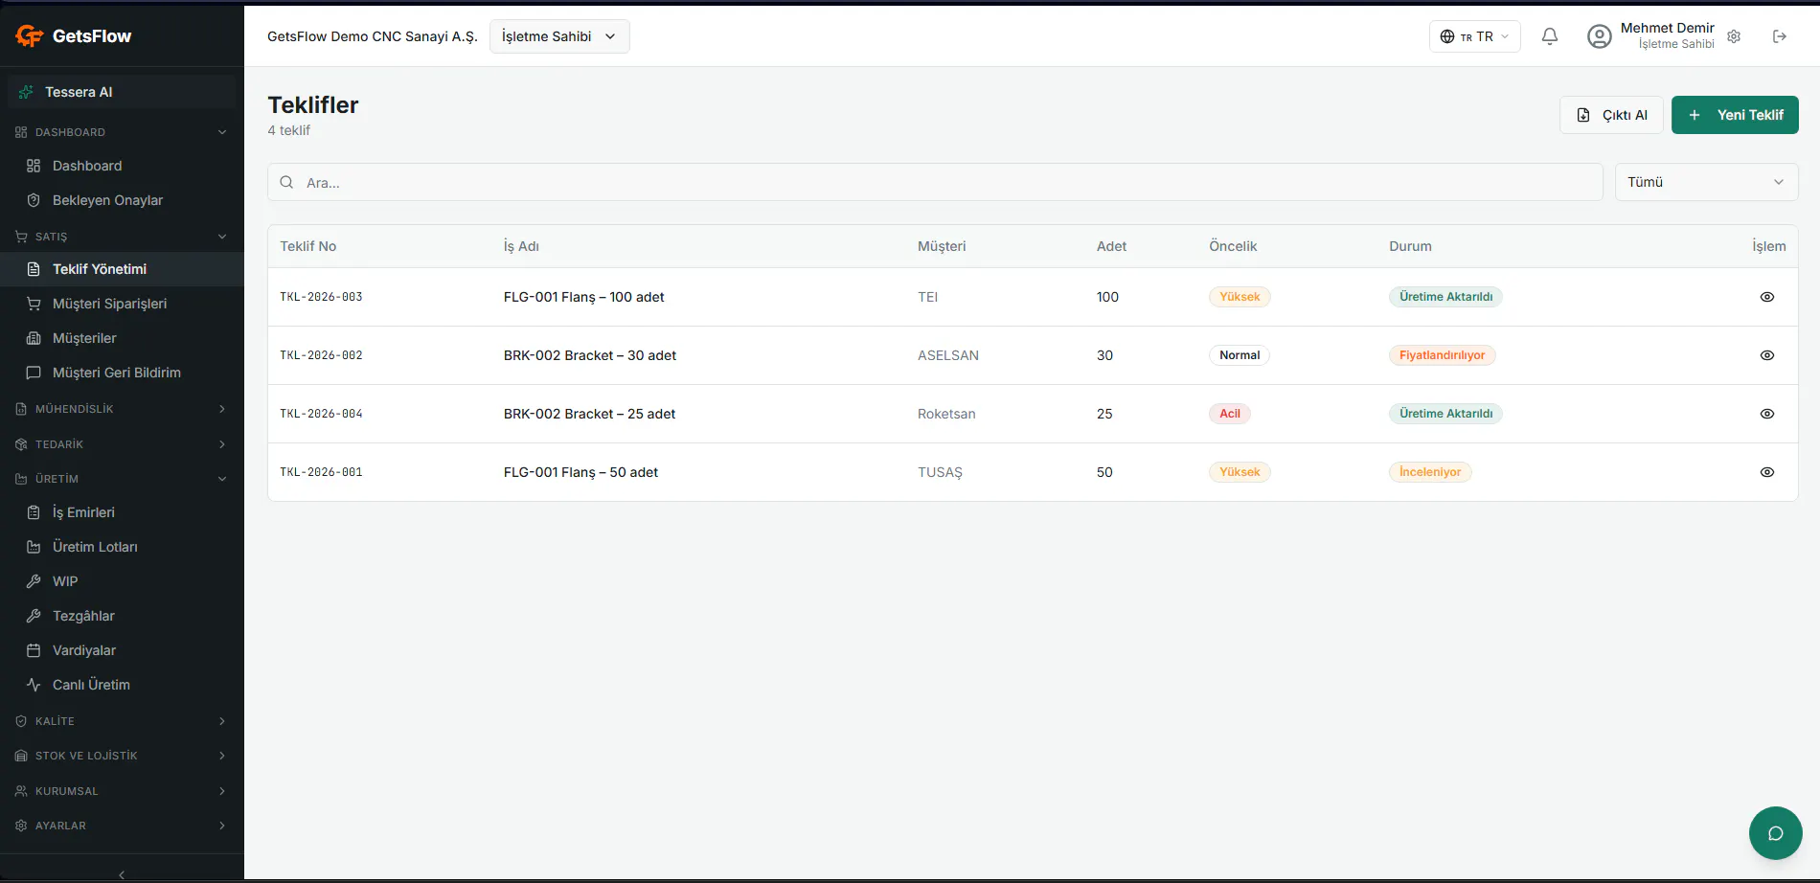The image size is (1820, 883).
Task: Click the globe language icon
Action: point(1447,36)
